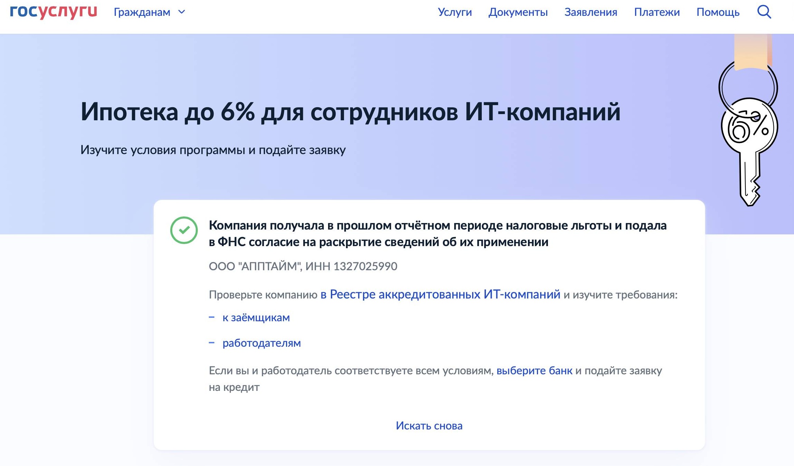The image size is (794, 466).
Task: Collapse the работодателям requirements section
Action: (262, 343)
